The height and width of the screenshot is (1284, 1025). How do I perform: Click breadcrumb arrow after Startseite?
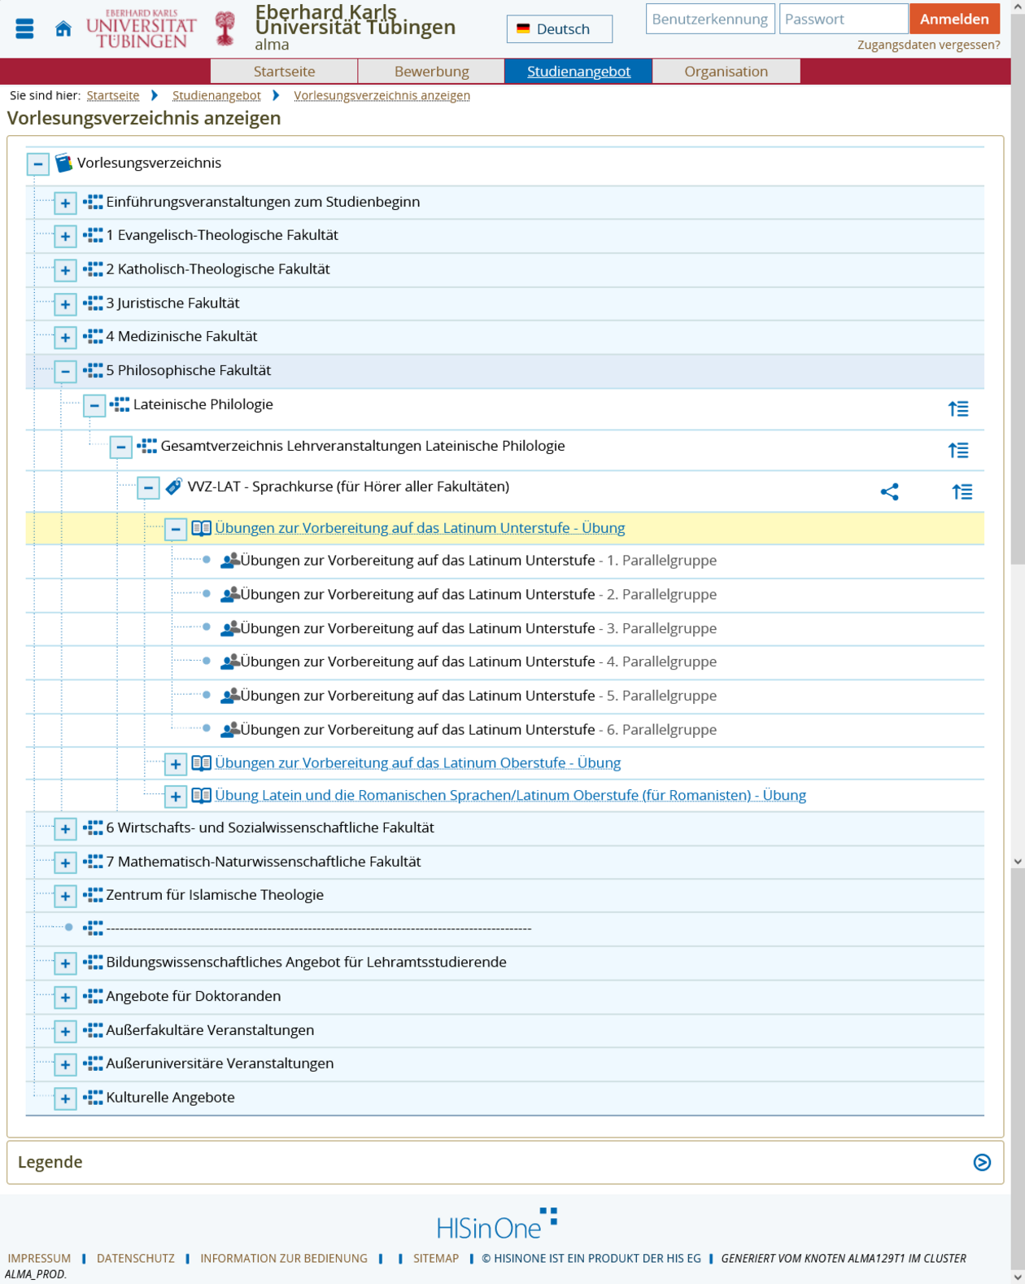coord(155,95)
